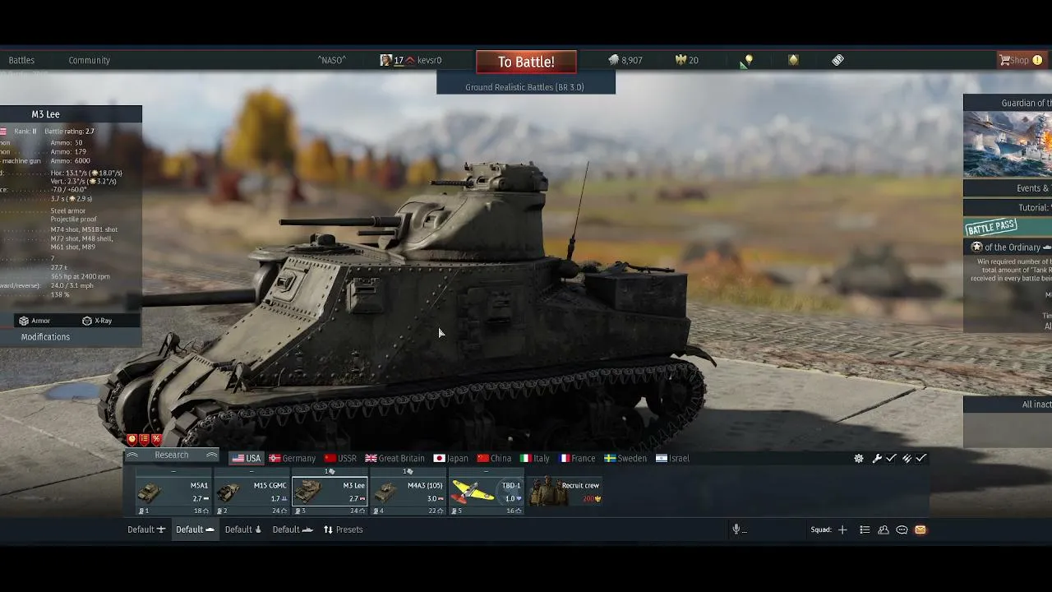Toggle the auto-refill ammo checkbox
1052x592 pixels.
coord(921,459)
